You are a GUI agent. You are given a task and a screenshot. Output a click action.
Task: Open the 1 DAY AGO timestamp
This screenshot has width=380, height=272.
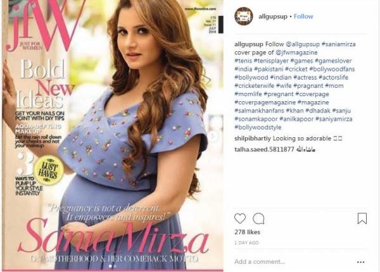pyautogui.click(x=246, y=243)
